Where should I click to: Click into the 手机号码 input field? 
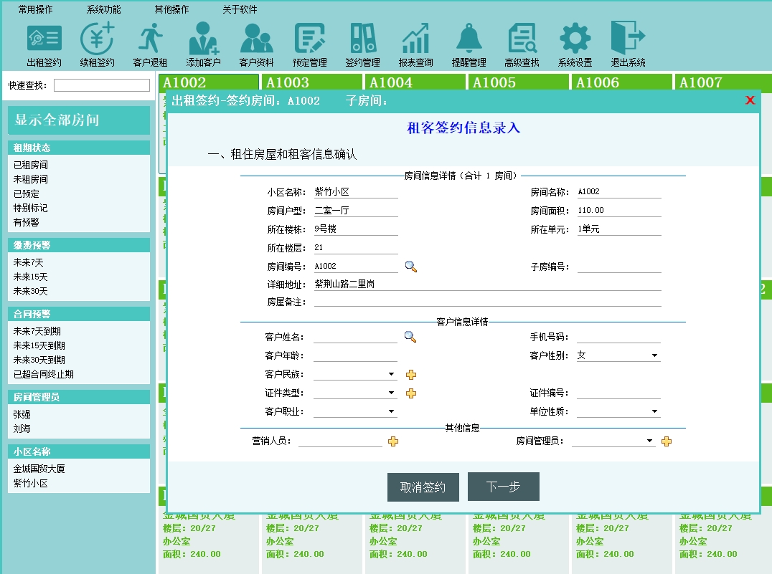click(618, 338)
